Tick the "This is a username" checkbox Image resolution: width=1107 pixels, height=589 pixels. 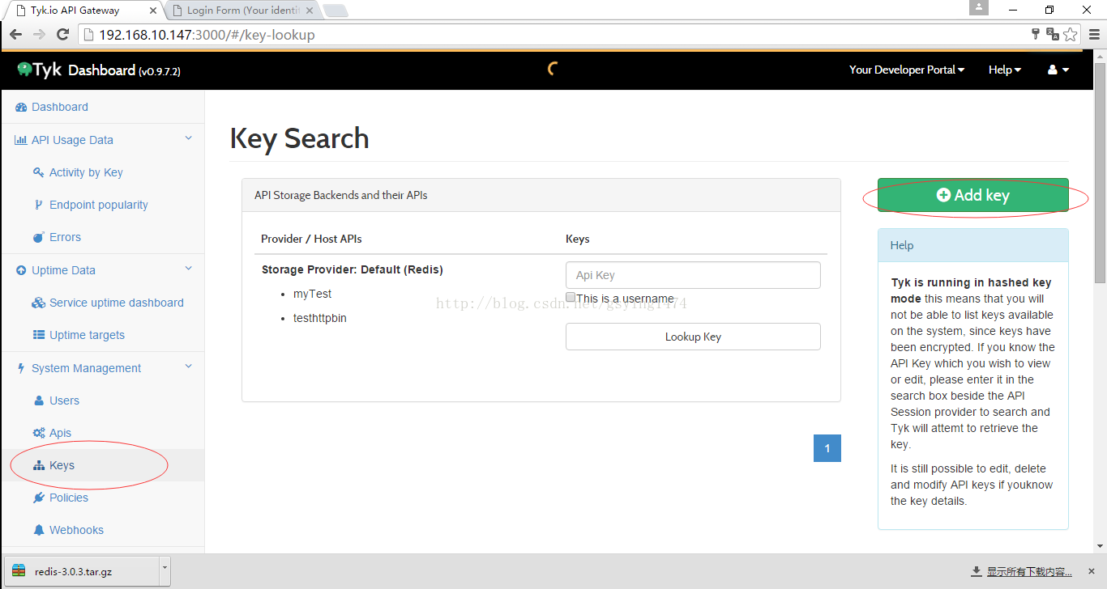pyautogui.click(x=571, y=297)
